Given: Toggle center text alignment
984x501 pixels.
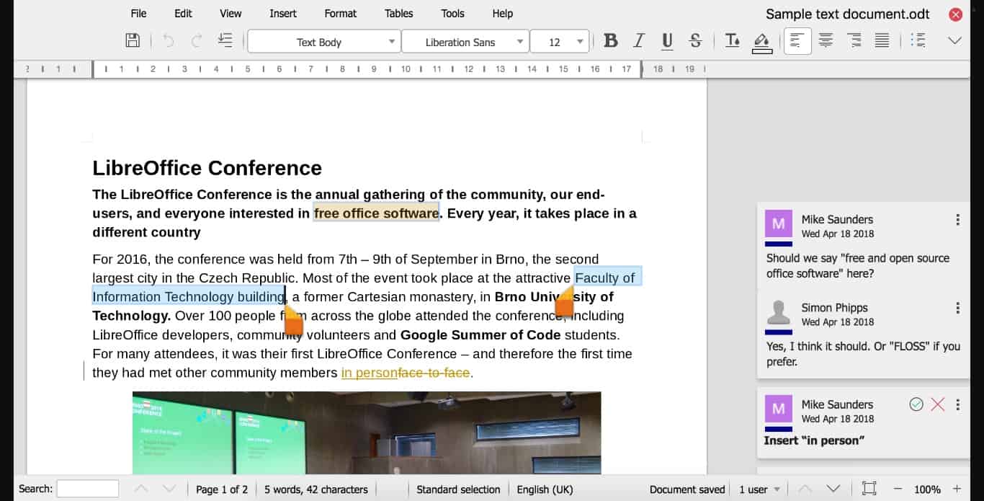Looking at the screenshot, I should 826,41.
